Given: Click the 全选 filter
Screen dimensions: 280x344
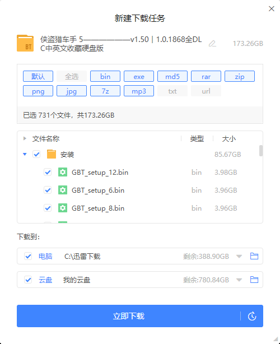Looking at the screenshot, I should coord(72,76).
